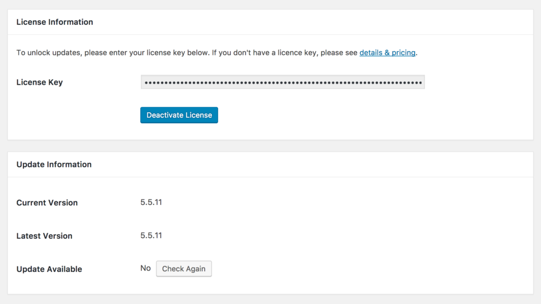Click the gray gap between the two panels
Screen dimensions: 541x304
tap(270, 146)
